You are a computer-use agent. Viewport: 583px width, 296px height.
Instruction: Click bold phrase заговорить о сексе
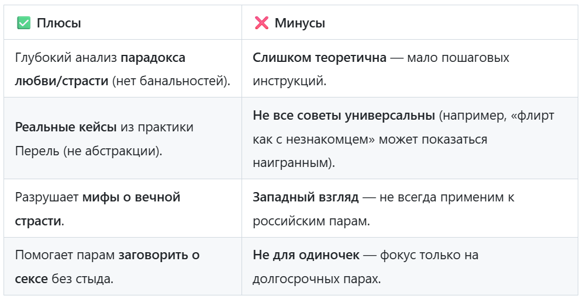point(107,267)
